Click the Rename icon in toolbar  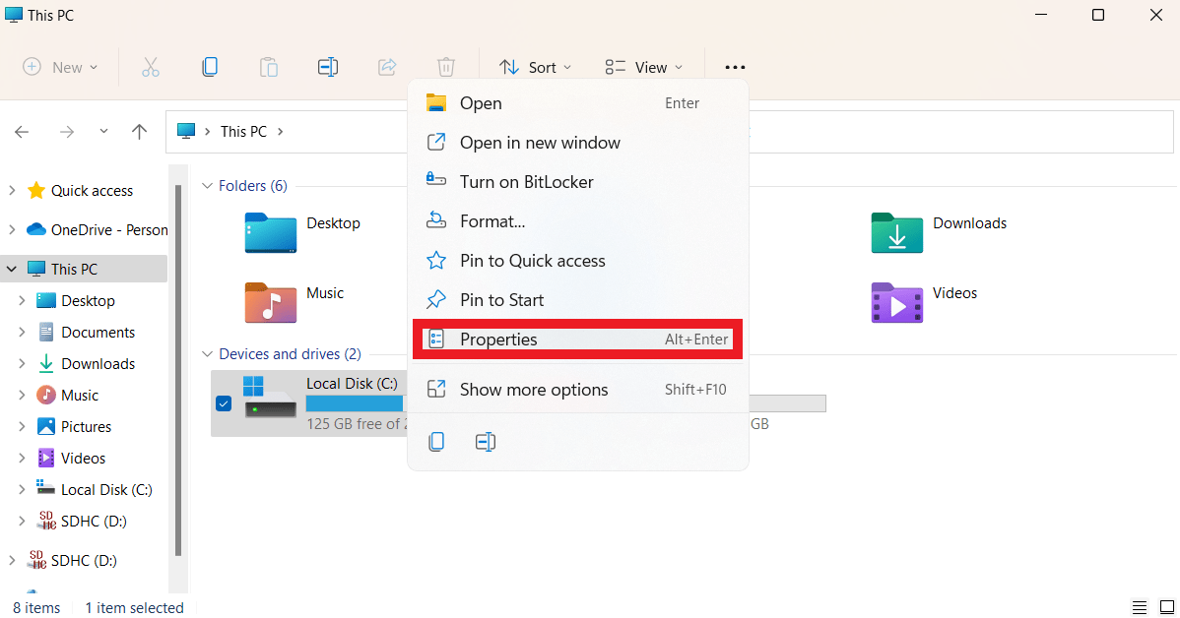coord(328,67)
